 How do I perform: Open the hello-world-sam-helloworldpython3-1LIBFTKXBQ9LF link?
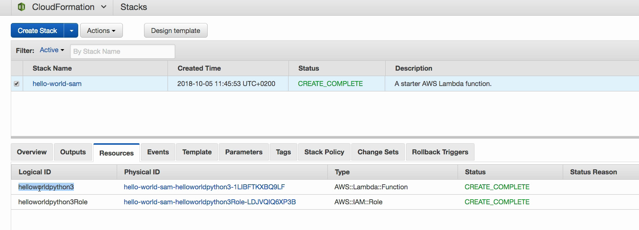pos(204,187)
